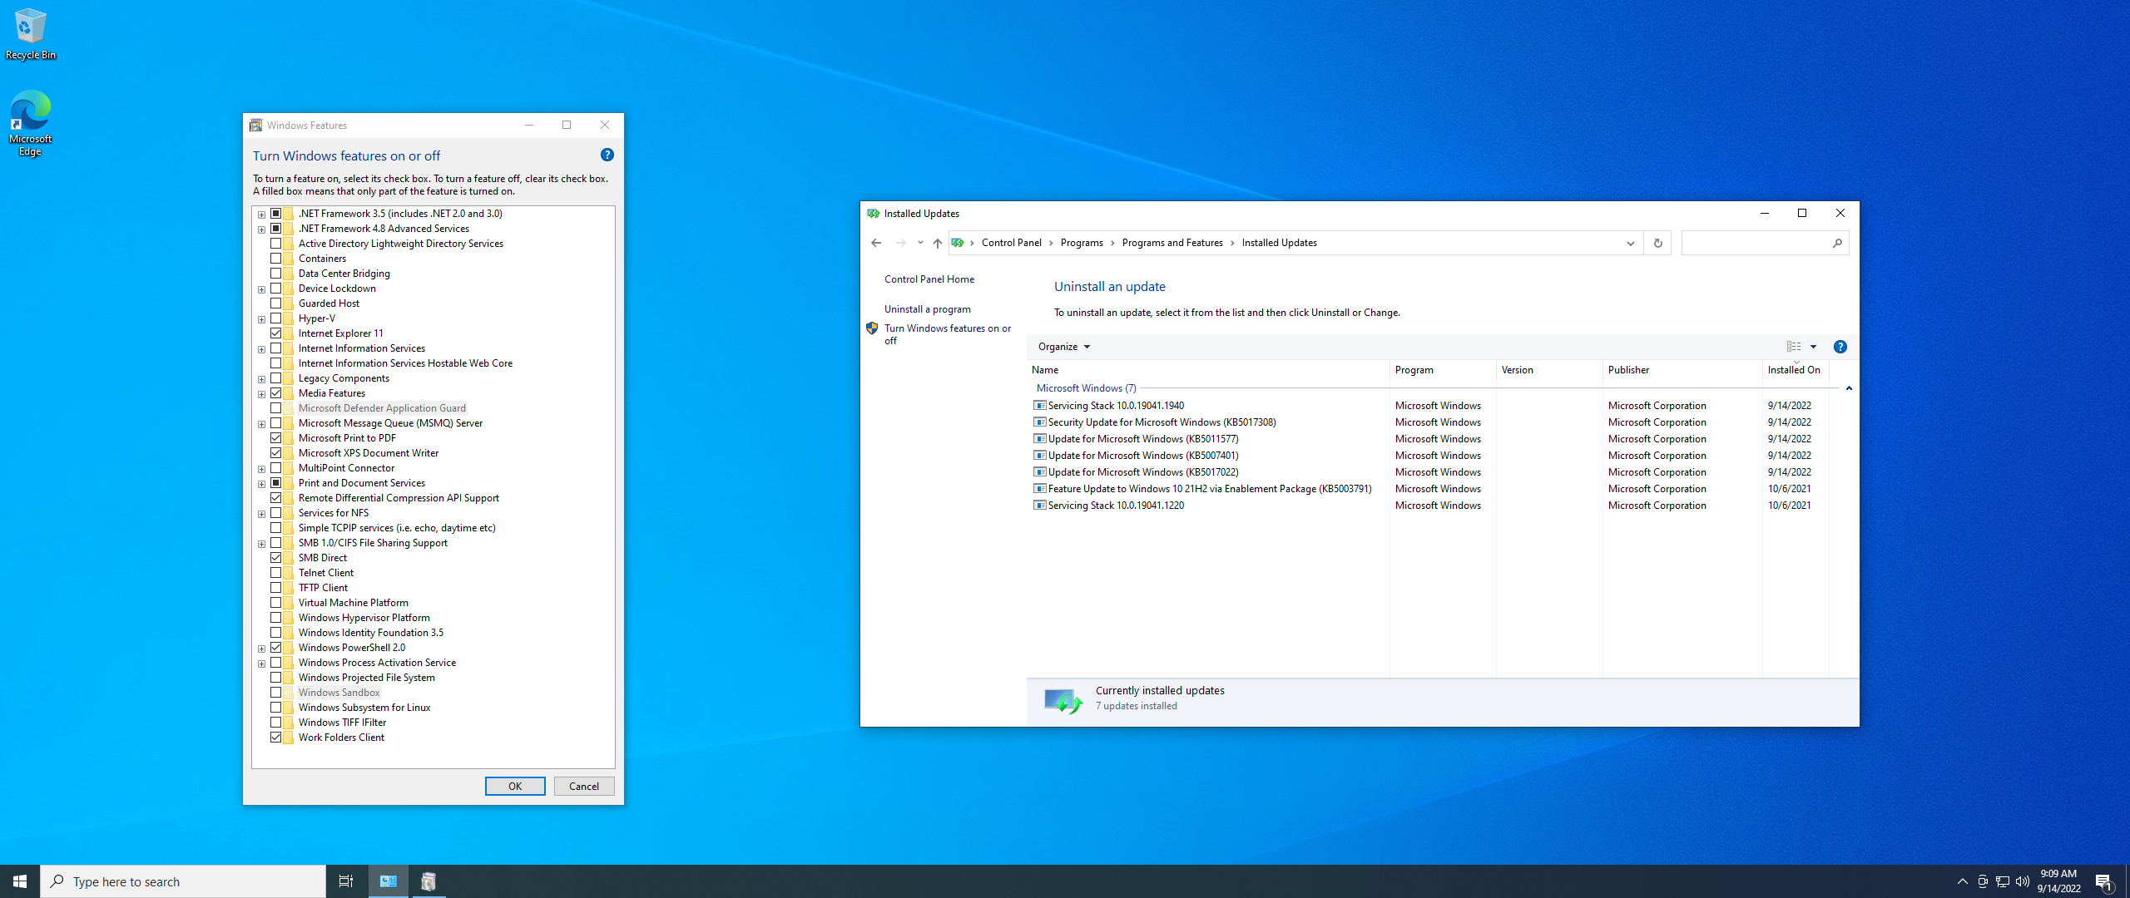Viewport: 2130px width, 898px height.
Task: Open recent locations dropdown arrow
Action: (x=920, y=243)
